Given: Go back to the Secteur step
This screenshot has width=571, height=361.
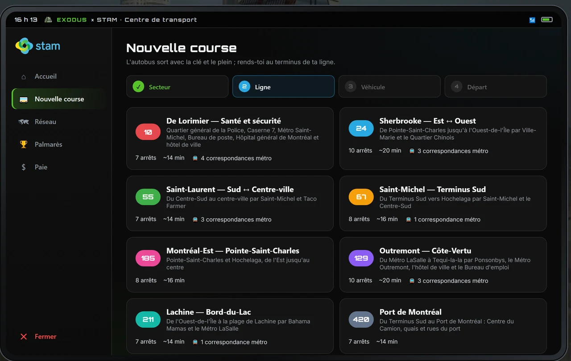Looking at the screenshot, I should tap(178, 87).
